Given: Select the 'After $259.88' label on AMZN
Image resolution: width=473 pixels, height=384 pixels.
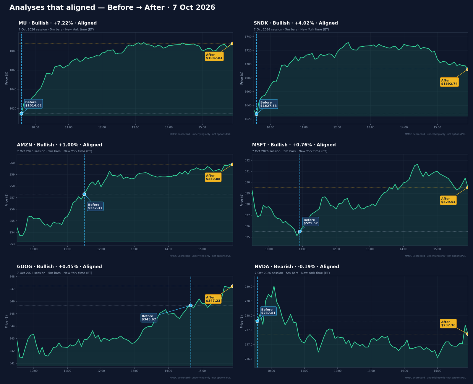Looking at the screenshot, I should [x=213, y=177].
